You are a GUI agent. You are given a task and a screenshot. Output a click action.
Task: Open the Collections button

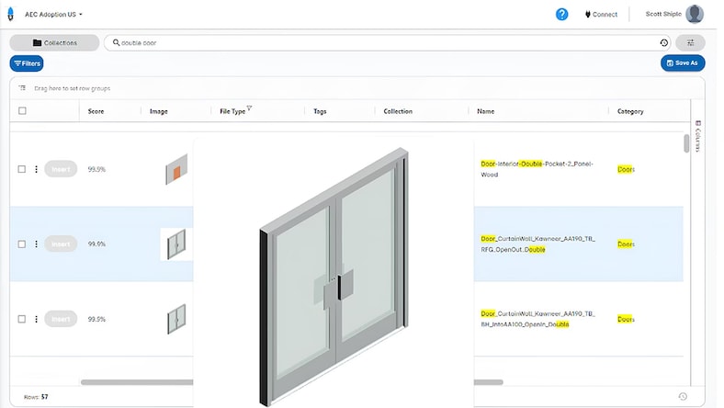pyautogui.click(x=54, y=42)
